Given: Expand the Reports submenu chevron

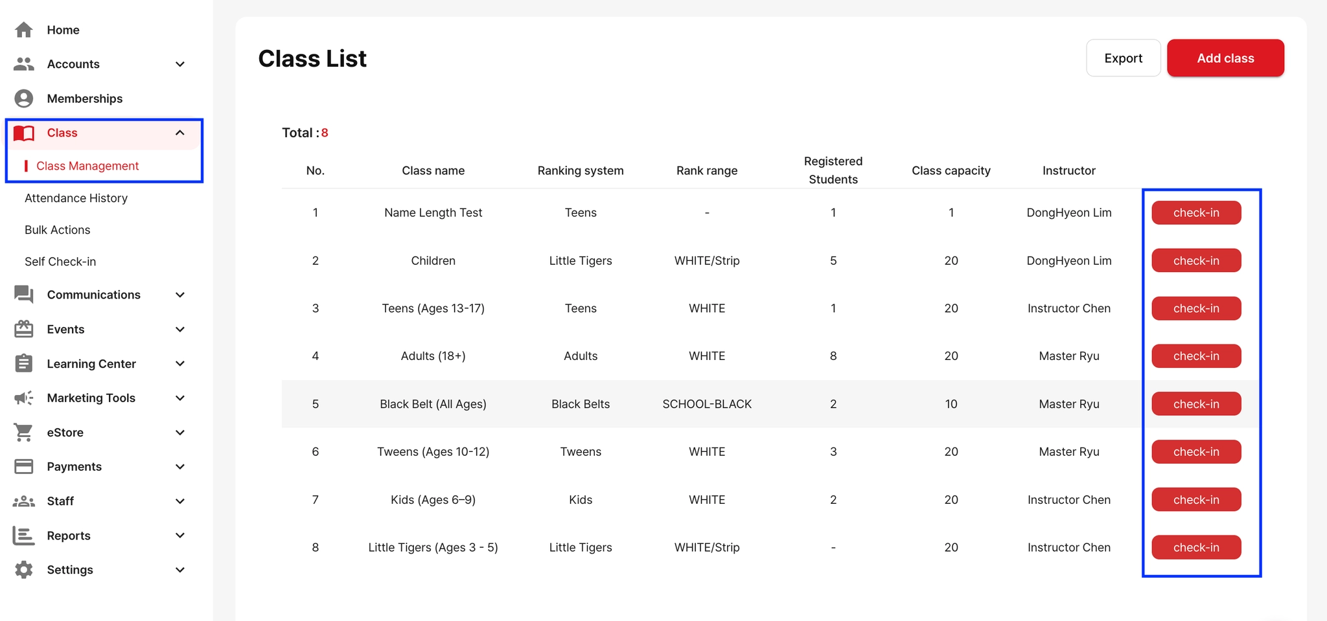Looking at the screenshot, I should pyautogui.click(x=180, y=536).
